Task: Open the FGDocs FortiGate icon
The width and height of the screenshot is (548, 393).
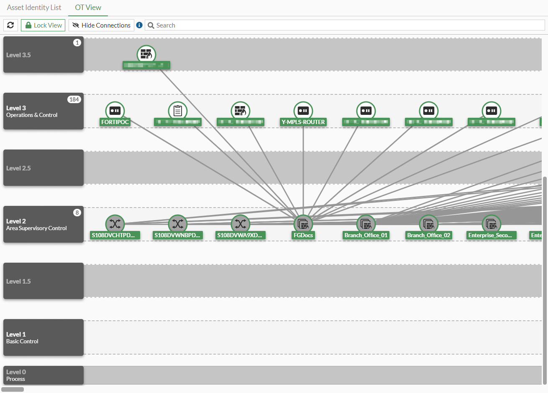Action: (303, 224)
